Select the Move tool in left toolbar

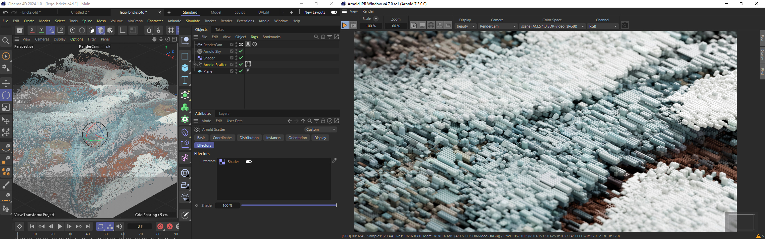(x=6, y=83)
